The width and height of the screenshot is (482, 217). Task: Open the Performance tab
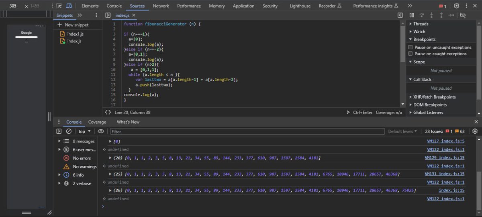coord(189,6)
